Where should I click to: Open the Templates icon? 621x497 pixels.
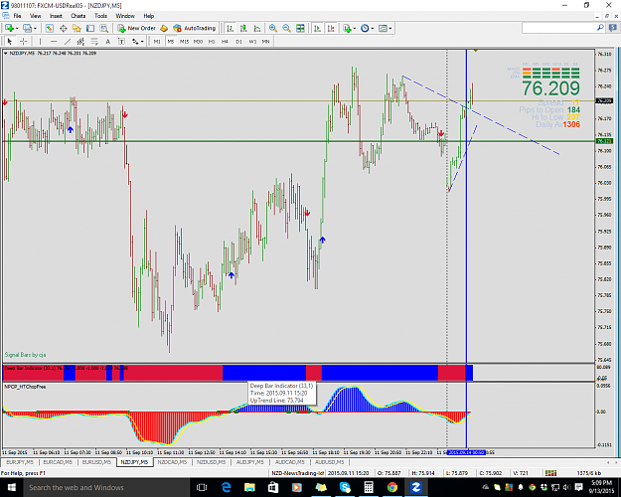(383, 28)
